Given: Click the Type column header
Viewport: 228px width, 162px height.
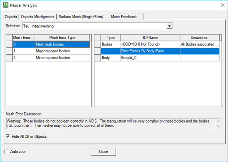Looking at the screenshot, I should (x=111, y=38).
